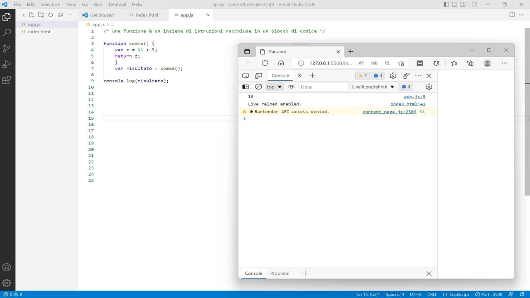Follow the content_page.js:2506 link
This screenshot has height=298, width=530.
click(389, 111)
